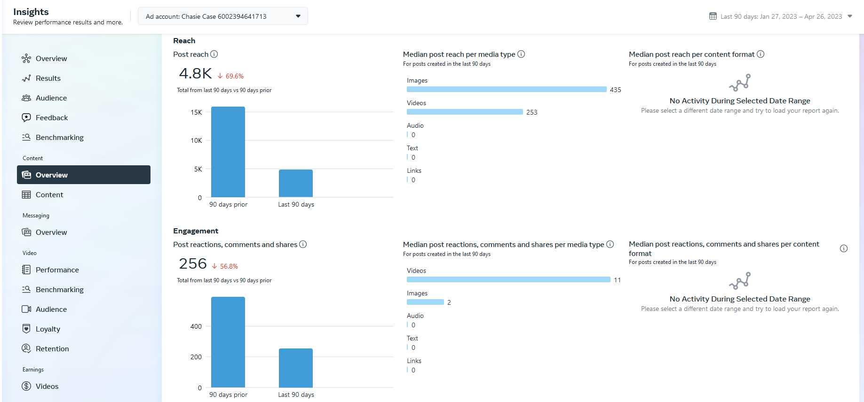Click the dropdown caret in the Ad account selector
The width and height of the screenshot is (864, 402).
click(x=298, y=16)
